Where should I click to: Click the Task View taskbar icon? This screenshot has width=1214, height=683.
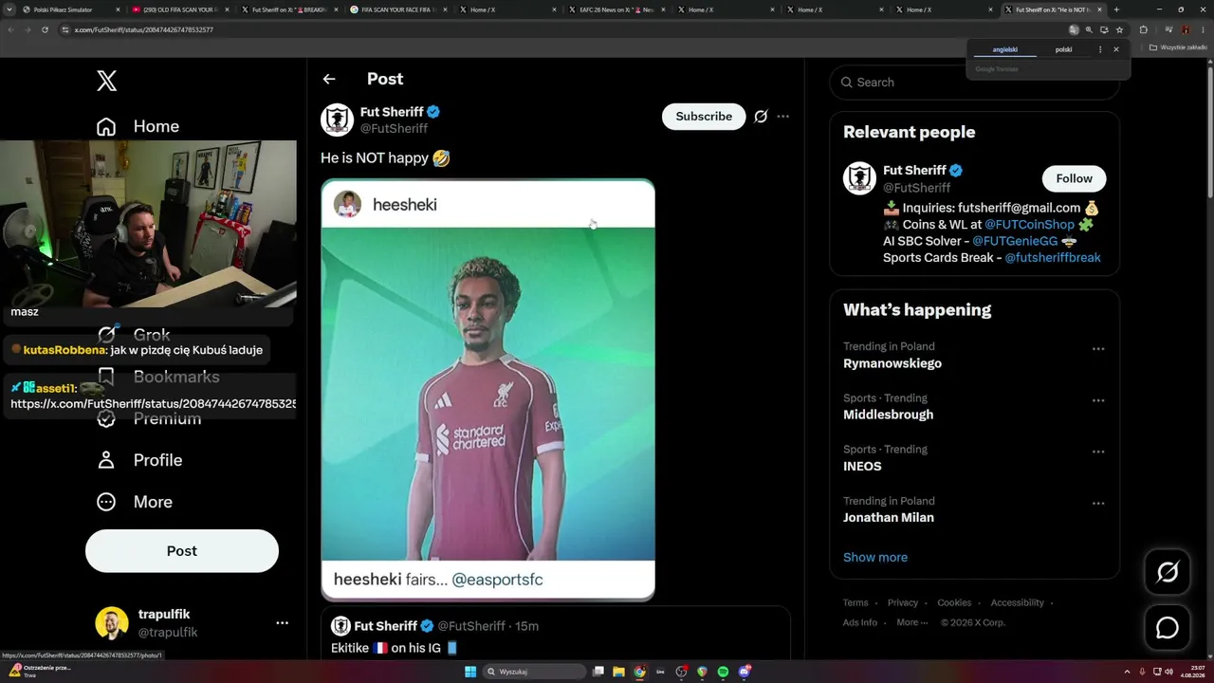[598, 672]
